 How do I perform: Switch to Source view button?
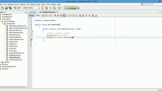click(x=32, y=15)
